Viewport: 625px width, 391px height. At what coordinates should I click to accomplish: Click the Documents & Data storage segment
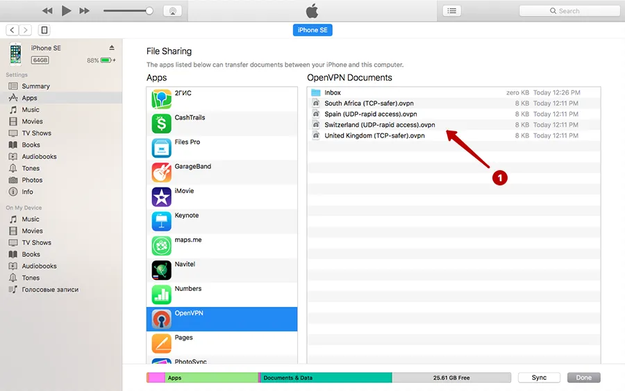[x=326, y=377]
